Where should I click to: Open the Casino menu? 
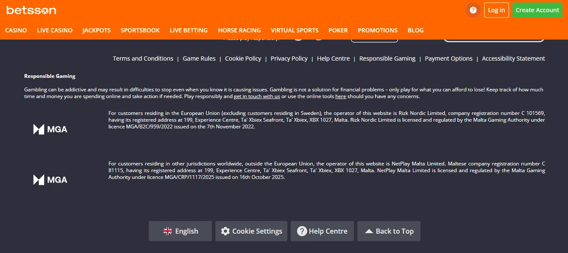click(x=16, y=30)
